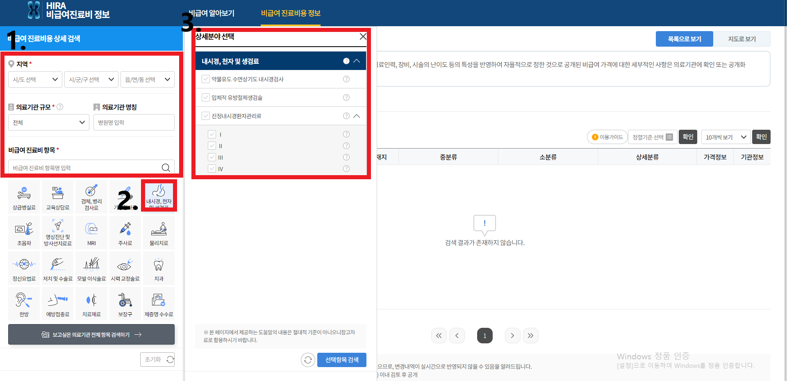Toggle the 진정내시경환자관리료 checkbox
787x381 pixels.
click(x=206, y=116)
